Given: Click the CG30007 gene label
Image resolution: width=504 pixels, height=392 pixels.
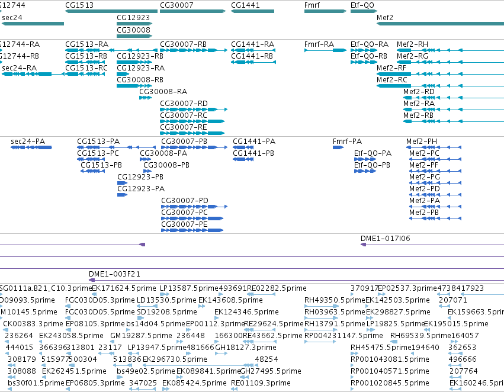Looking at the screenshot, I should [x=176, y=5].
